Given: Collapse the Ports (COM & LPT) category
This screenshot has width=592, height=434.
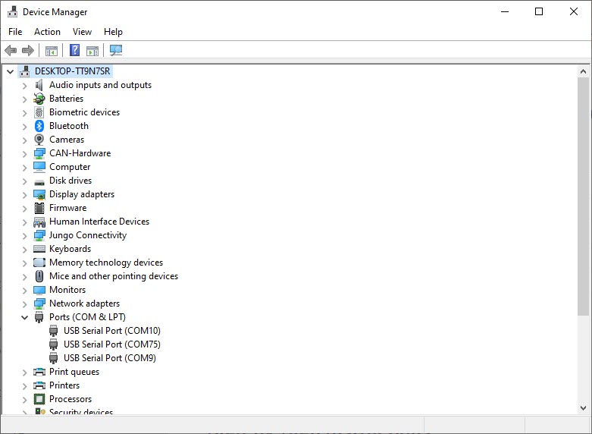Looking at the screenshot, I should coord(24,317).
